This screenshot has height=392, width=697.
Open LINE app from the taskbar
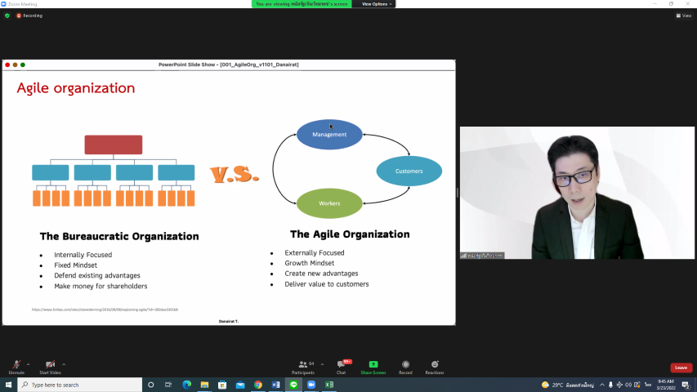pos(293,385)
